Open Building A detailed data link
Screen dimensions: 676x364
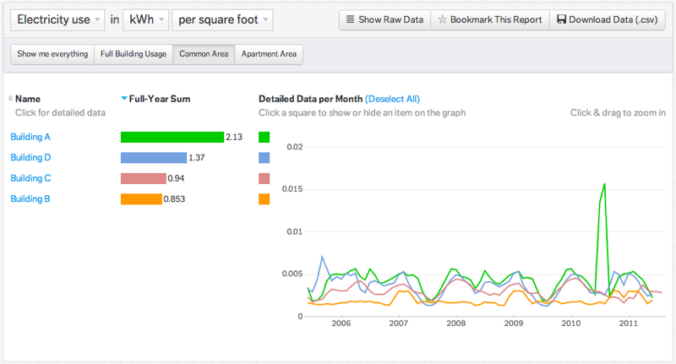click(30, 137)
